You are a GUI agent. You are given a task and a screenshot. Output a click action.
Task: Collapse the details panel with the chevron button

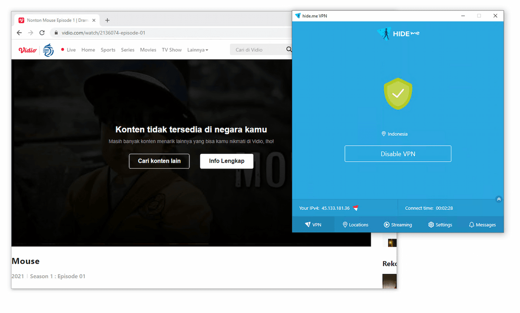tap(499, 199)
